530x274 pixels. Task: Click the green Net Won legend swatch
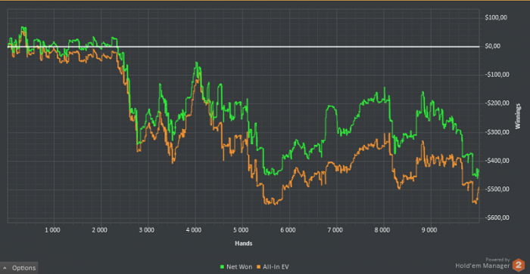222,267
